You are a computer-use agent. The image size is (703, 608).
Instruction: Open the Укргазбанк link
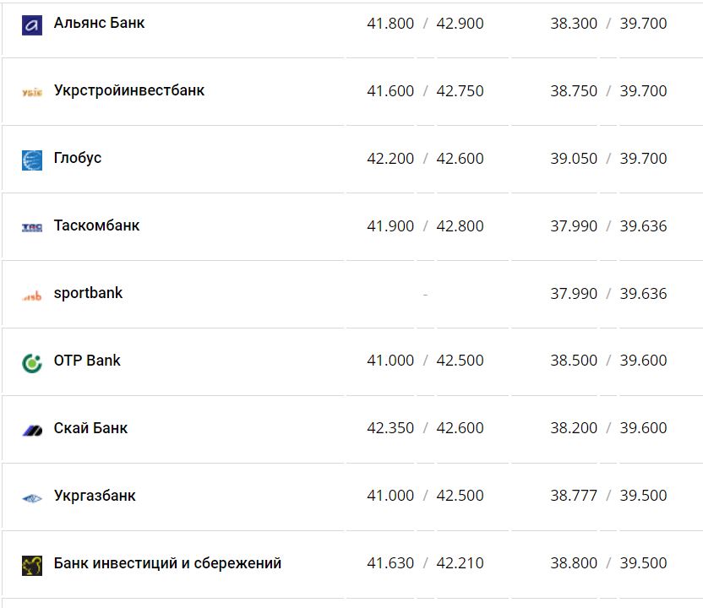95,496
